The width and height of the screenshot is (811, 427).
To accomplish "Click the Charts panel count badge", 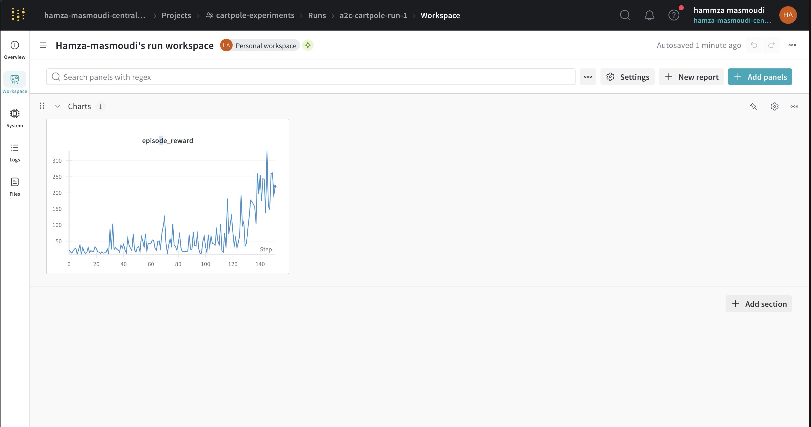I will pyautogui.click(x=100, y=106).
